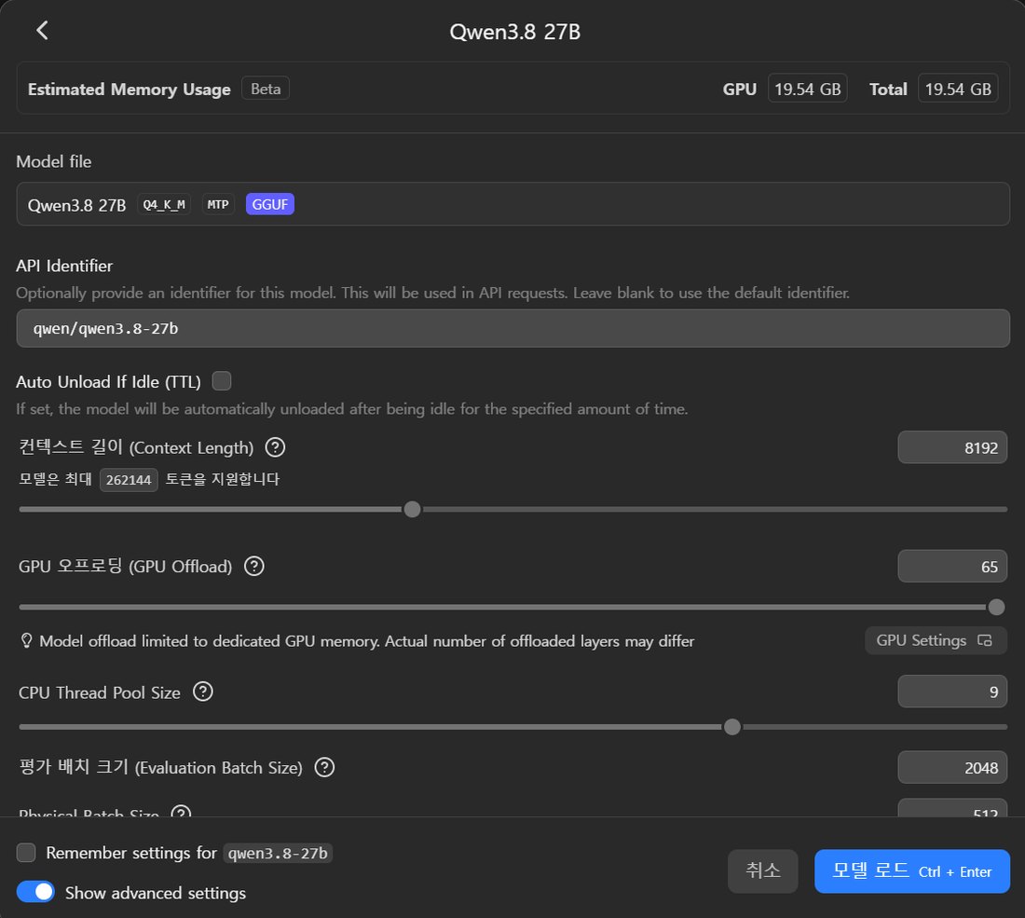Focus the API Identifier input field
The image size is (1025, 918).
pyautogui.click(x=513, y=328)
